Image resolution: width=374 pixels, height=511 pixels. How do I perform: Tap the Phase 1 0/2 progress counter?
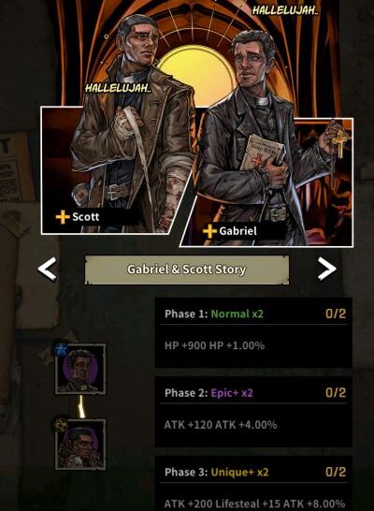(336, 314)
